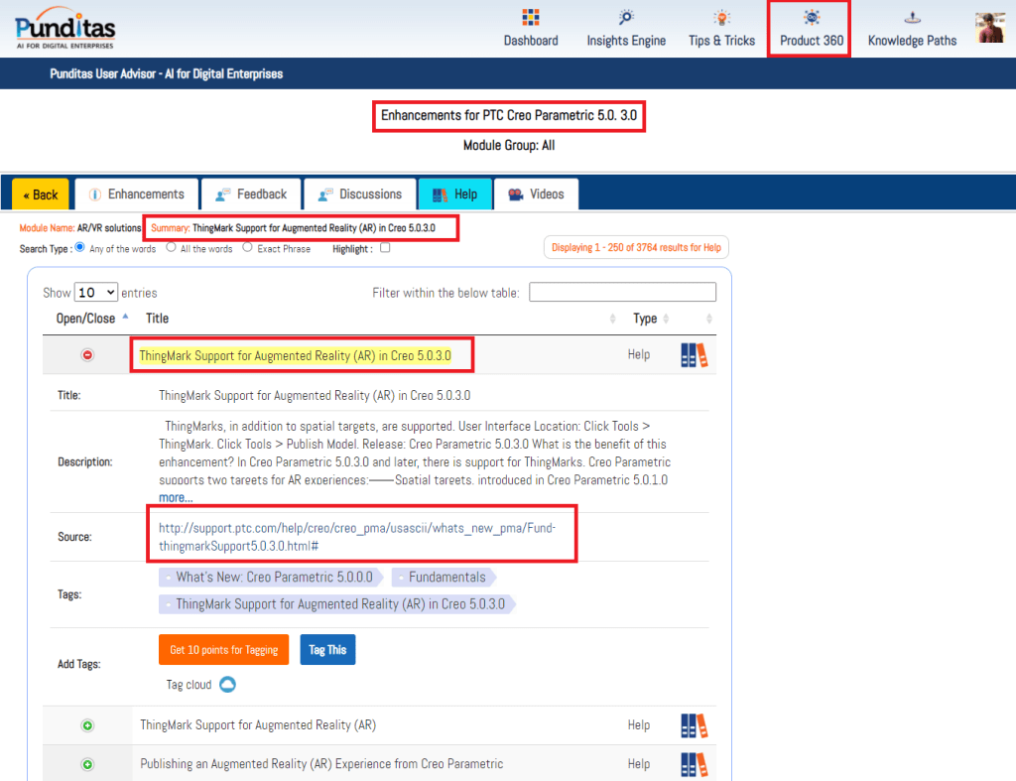Switch to the Videos tab
1016x781 pixels.
(x=536, y=195)
